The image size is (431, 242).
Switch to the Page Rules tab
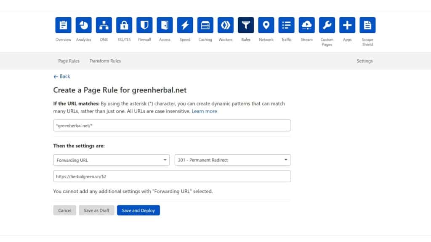(x=69, y=61)
